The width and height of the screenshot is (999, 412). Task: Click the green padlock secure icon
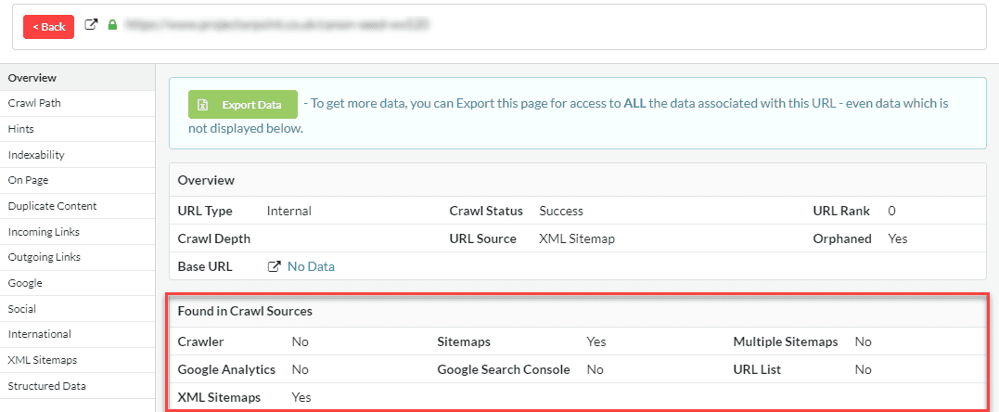(112, 25)
